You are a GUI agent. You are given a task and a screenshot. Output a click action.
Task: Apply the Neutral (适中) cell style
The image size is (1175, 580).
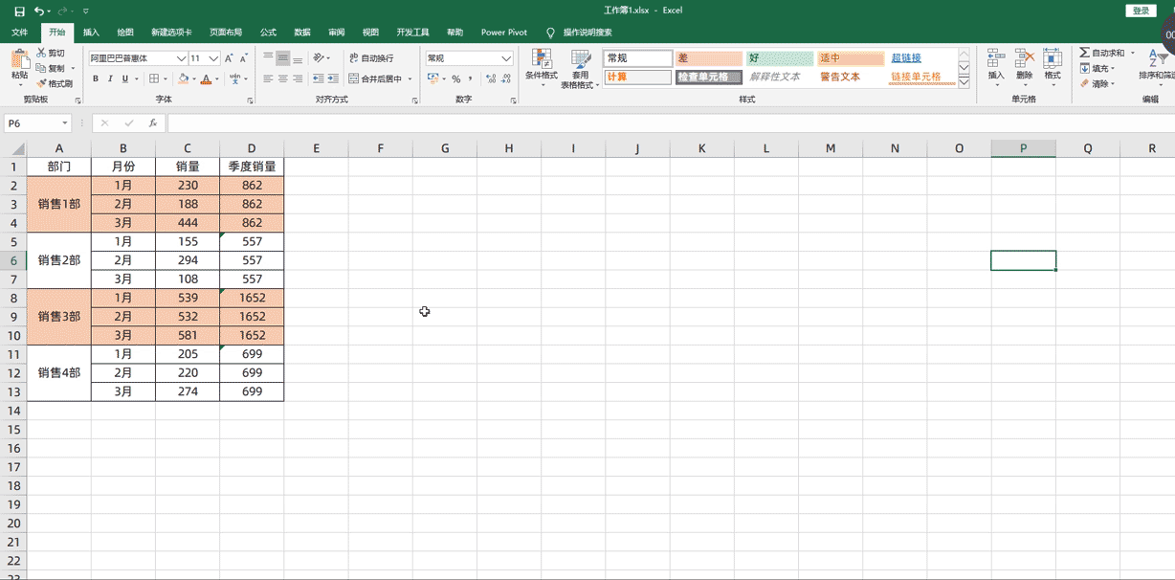coord(851,58)
